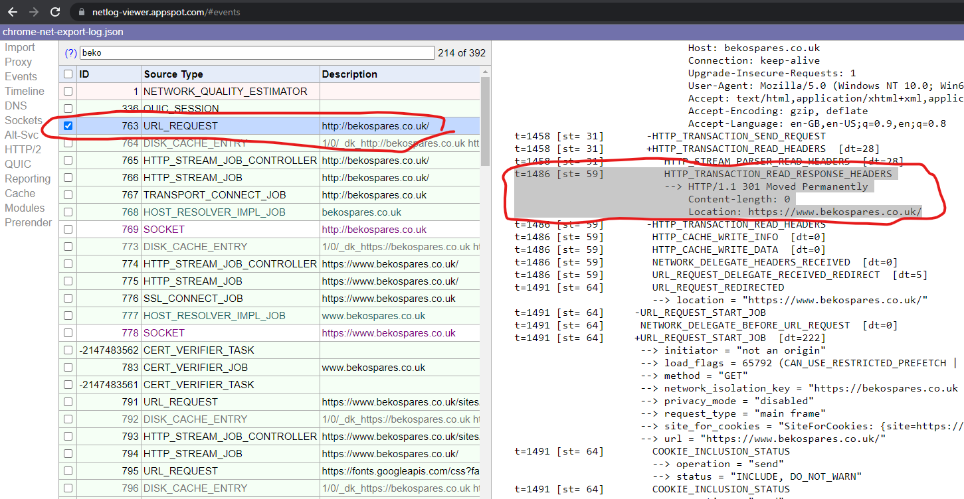Open the HTTP/2 section
This screenshot has height=499, width=964.
click(23, 150)
